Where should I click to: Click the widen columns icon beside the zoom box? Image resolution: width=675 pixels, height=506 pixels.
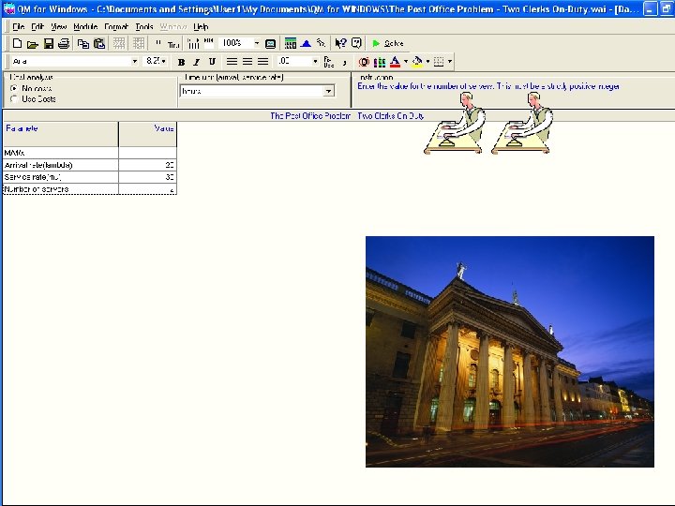click(209, 43)
